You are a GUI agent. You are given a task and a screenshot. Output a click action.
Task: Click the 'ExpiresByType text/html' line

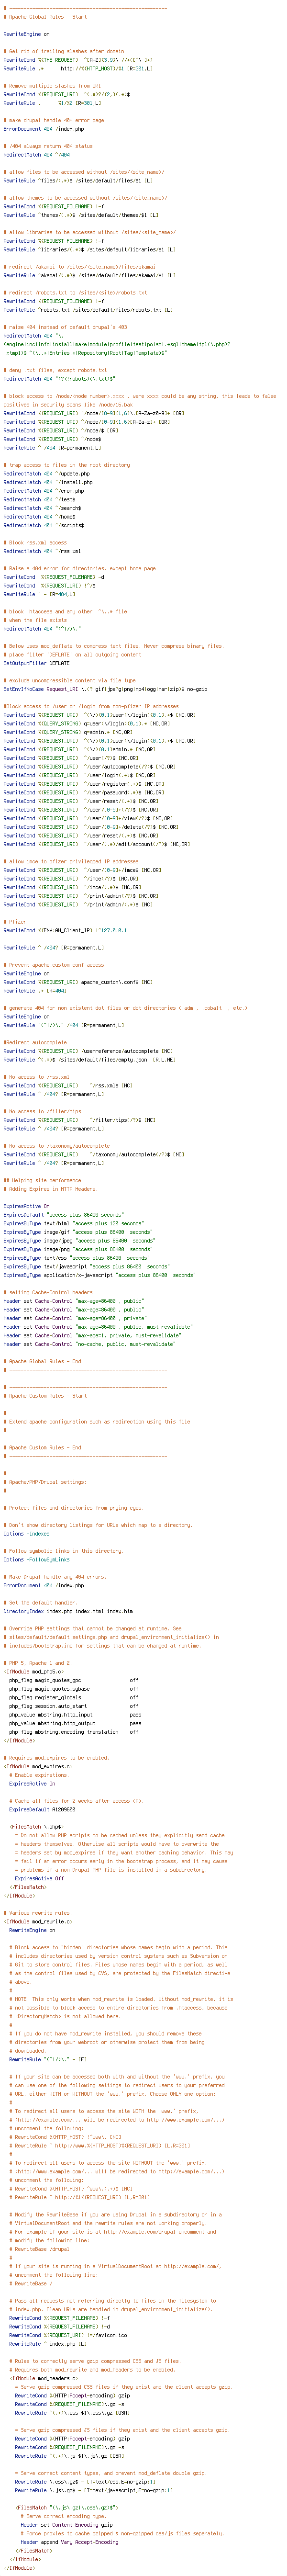click(74, 1223)
